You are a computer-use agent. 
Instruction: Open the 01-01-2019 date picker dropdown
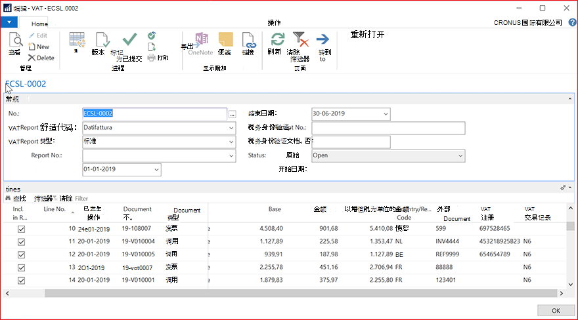pyautogui.click(x=156, y=170)
